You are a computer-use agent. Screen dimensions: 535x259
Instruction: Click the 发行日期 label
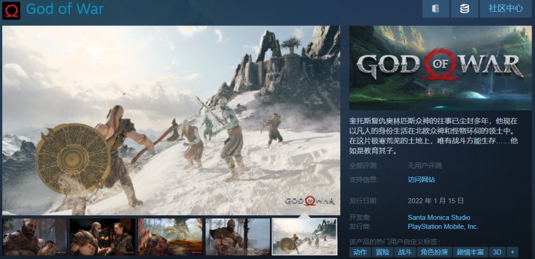363,200
